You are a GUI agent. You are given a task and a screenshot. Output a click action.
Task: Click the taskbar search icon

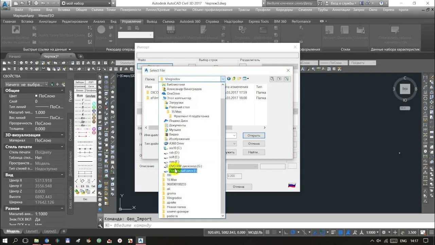point(15,241)
